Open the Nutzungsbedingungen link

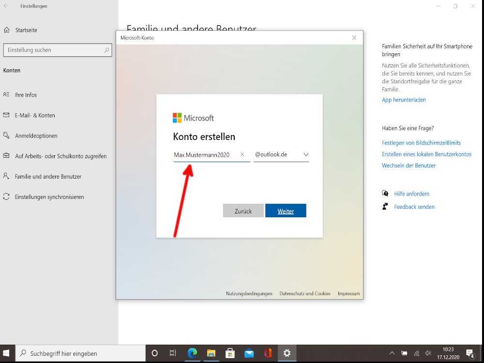(x=249, y=294)
